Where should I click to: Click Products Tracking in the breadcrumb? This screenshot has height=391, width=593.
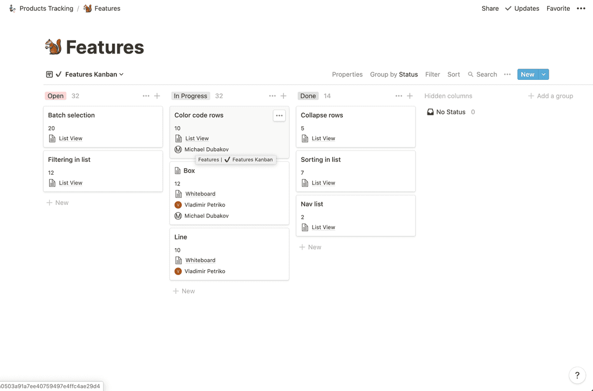pos(46,8)
